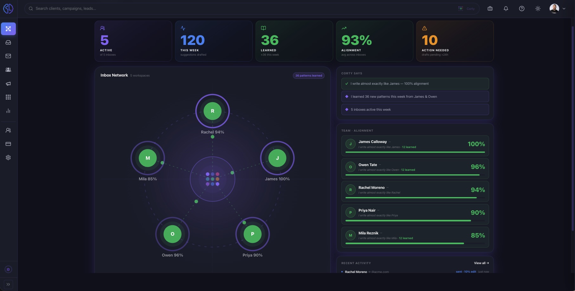Click the central Corty hub node
The height and width of the screenshot is (291, 575).
pos(212,179)
